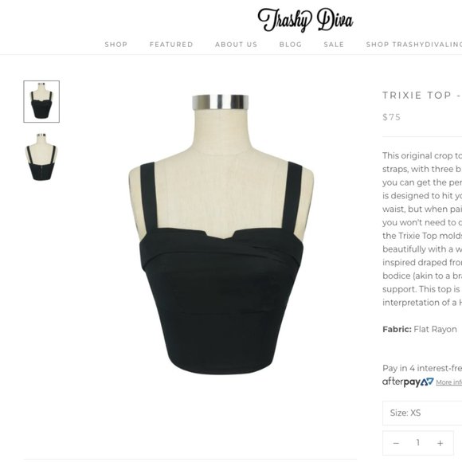Click the Trixie Top product title
The height and width of the screenshot is (462, 462).
click(x=422, y=95)
